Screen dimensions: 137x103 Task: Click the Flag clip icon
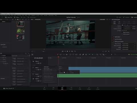[89, 54]
